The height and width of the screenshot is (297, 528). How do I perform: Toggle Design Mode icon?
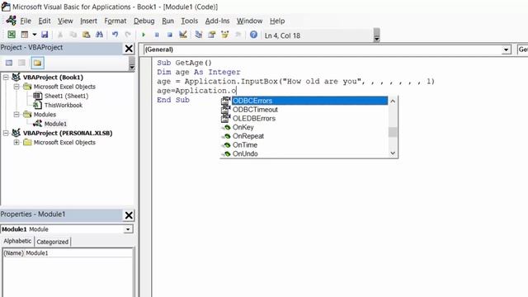click(x=183, y=35)
